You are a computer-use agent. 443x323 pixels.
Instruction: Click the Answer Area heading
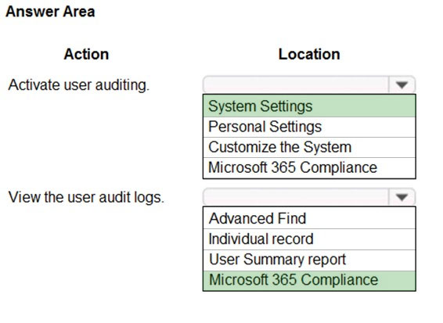50,12
